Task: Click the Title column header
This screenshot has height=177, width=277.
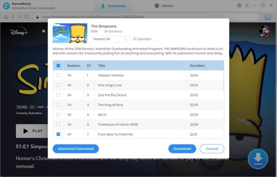Action: click(x=102, y=66)
